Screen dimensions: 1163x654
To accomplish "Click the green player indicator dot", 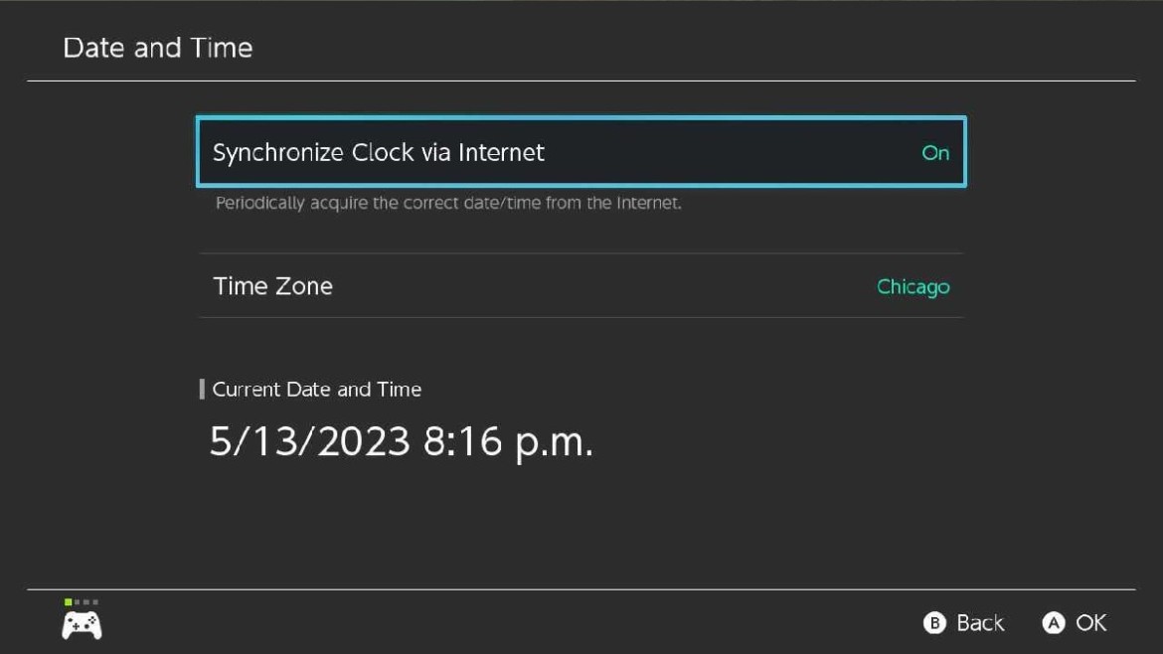I will tap(68, 602).
